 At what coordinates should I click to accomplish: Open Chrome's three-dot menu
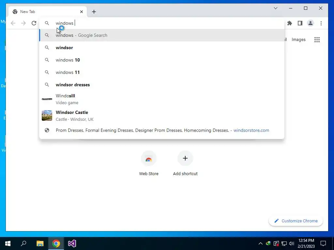(x=321, y=23)
